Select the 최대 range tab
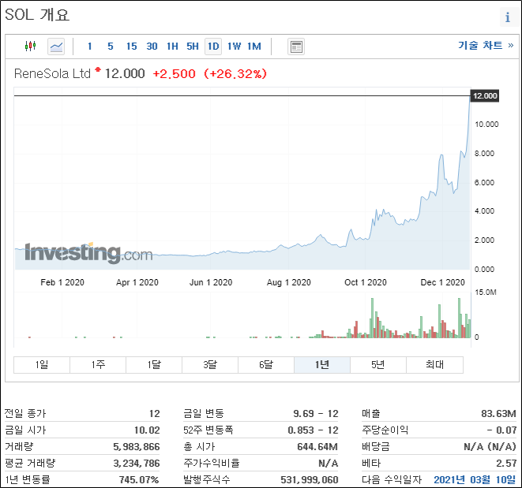This screenshot has height=488, width=522. click(x=434, y=365)
